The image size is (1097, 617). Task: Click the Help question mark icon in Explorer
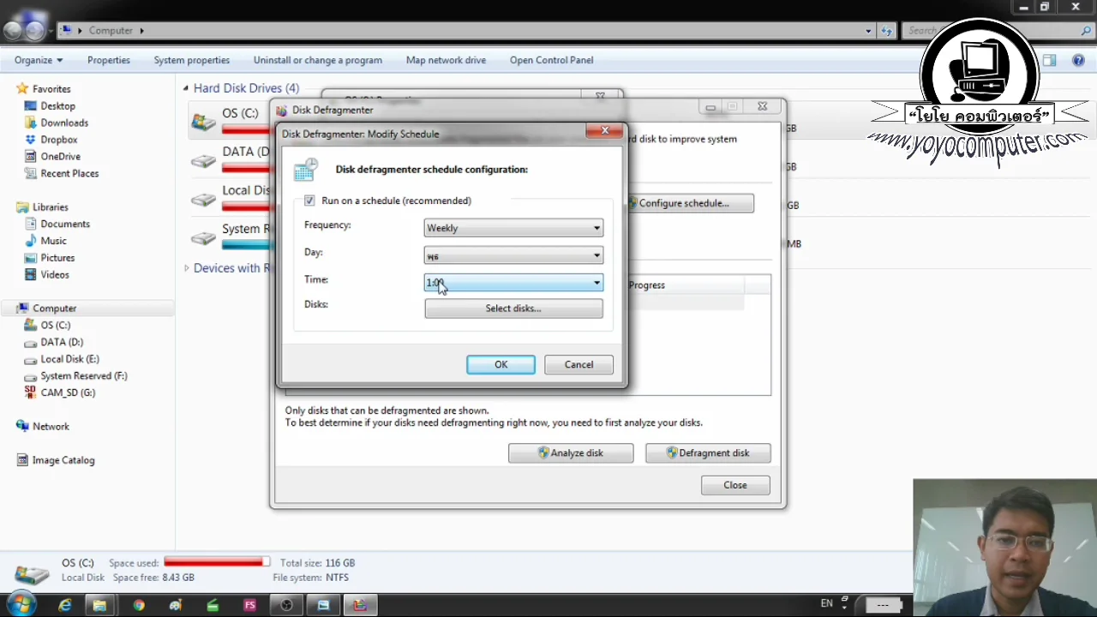[x=1078, y=60]
